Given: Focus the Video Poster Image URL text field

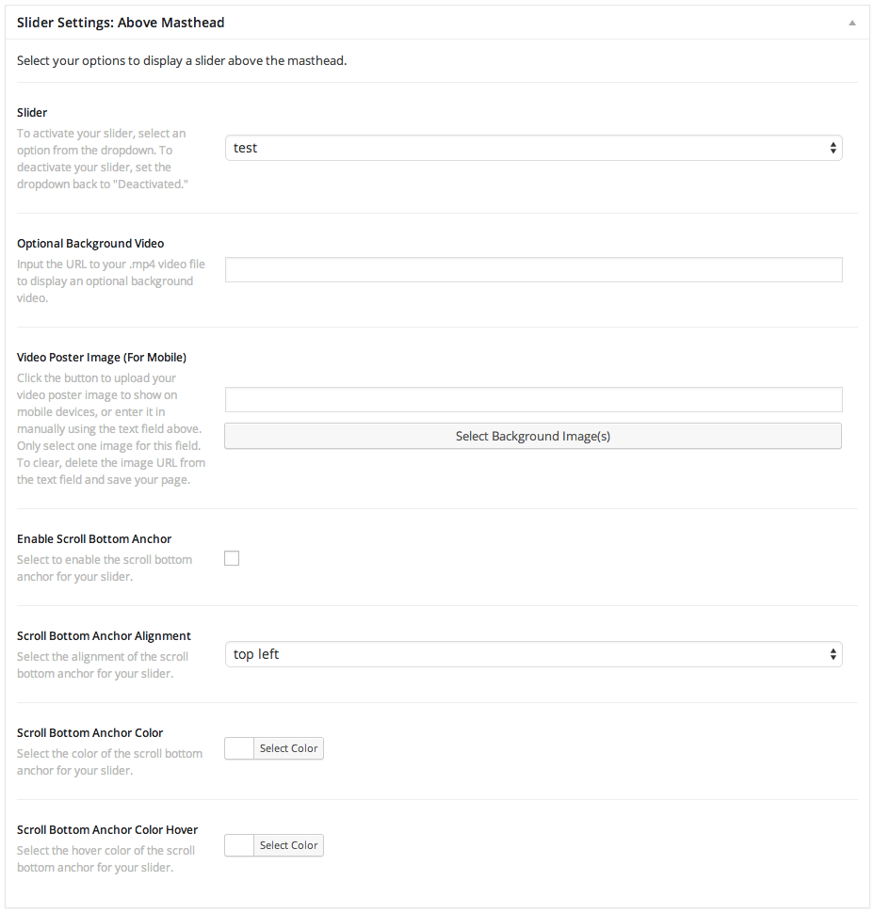Looking at the screenshot, I should [533, 400].
